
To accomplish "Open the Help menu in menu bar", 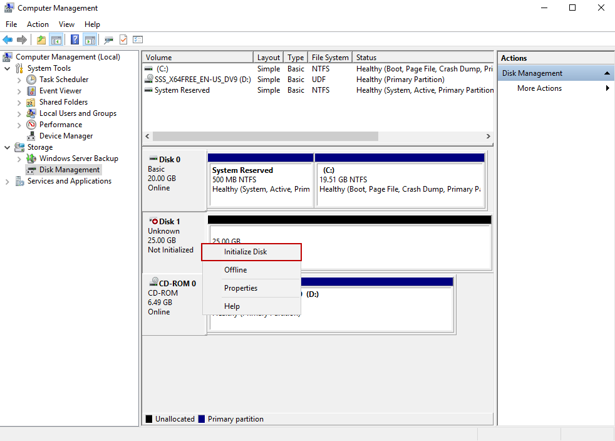I will tap(92, 24).
